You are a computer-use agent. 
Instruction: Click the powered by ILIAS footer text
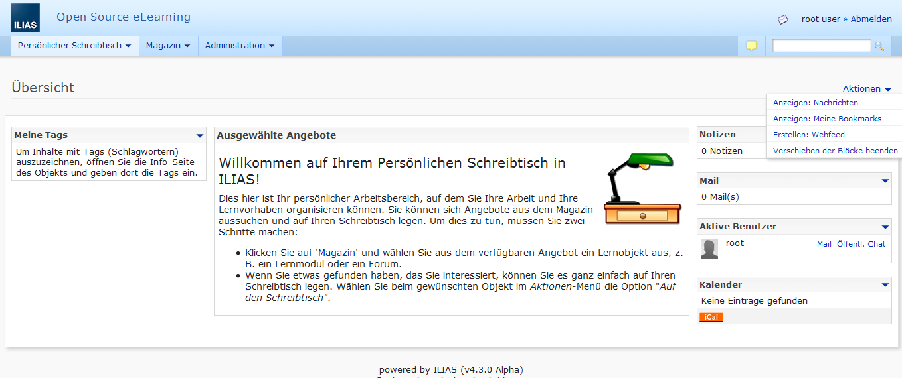tap(451, 370)
